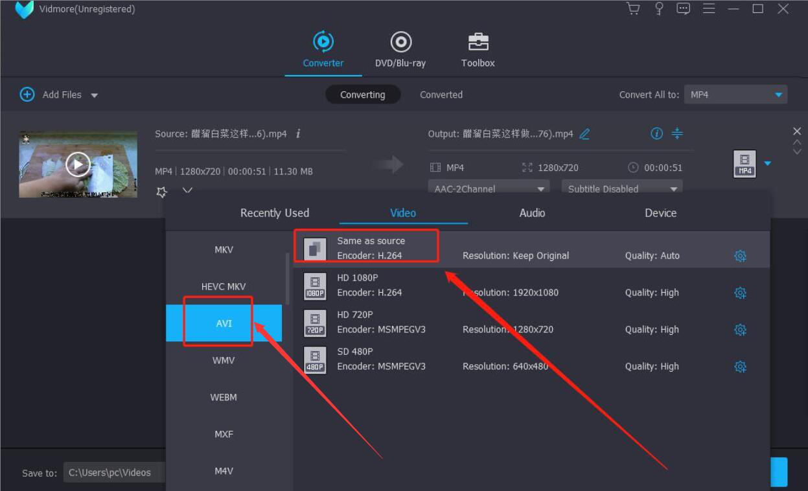Switch to the DVD/Blu-ray tab

coord(400,49)
